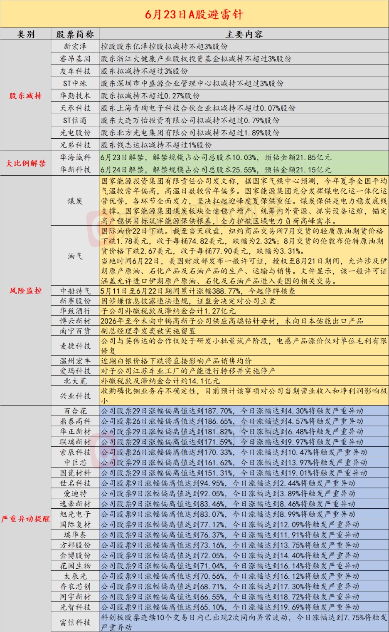Select stock name 富信科技
This screenshot has height=632, width=389.
pyautogui.click(x=75, y=622)
